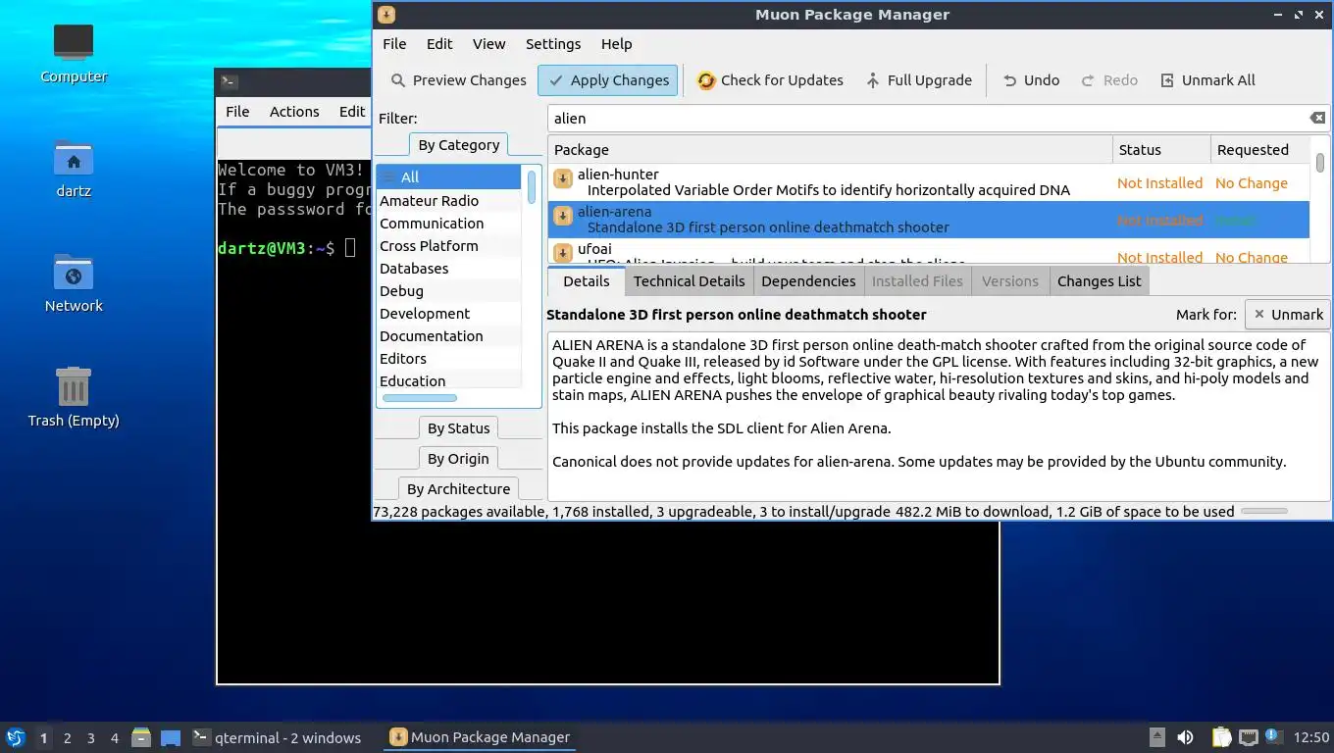Select the Cross Platform category

[449, 246]
